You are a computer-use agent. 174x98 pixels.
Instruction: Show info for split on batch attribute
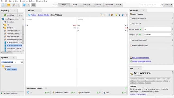(x=172, y=18)
